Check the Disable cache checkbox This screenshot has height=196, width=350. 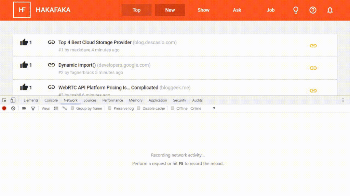click(138, 108)
